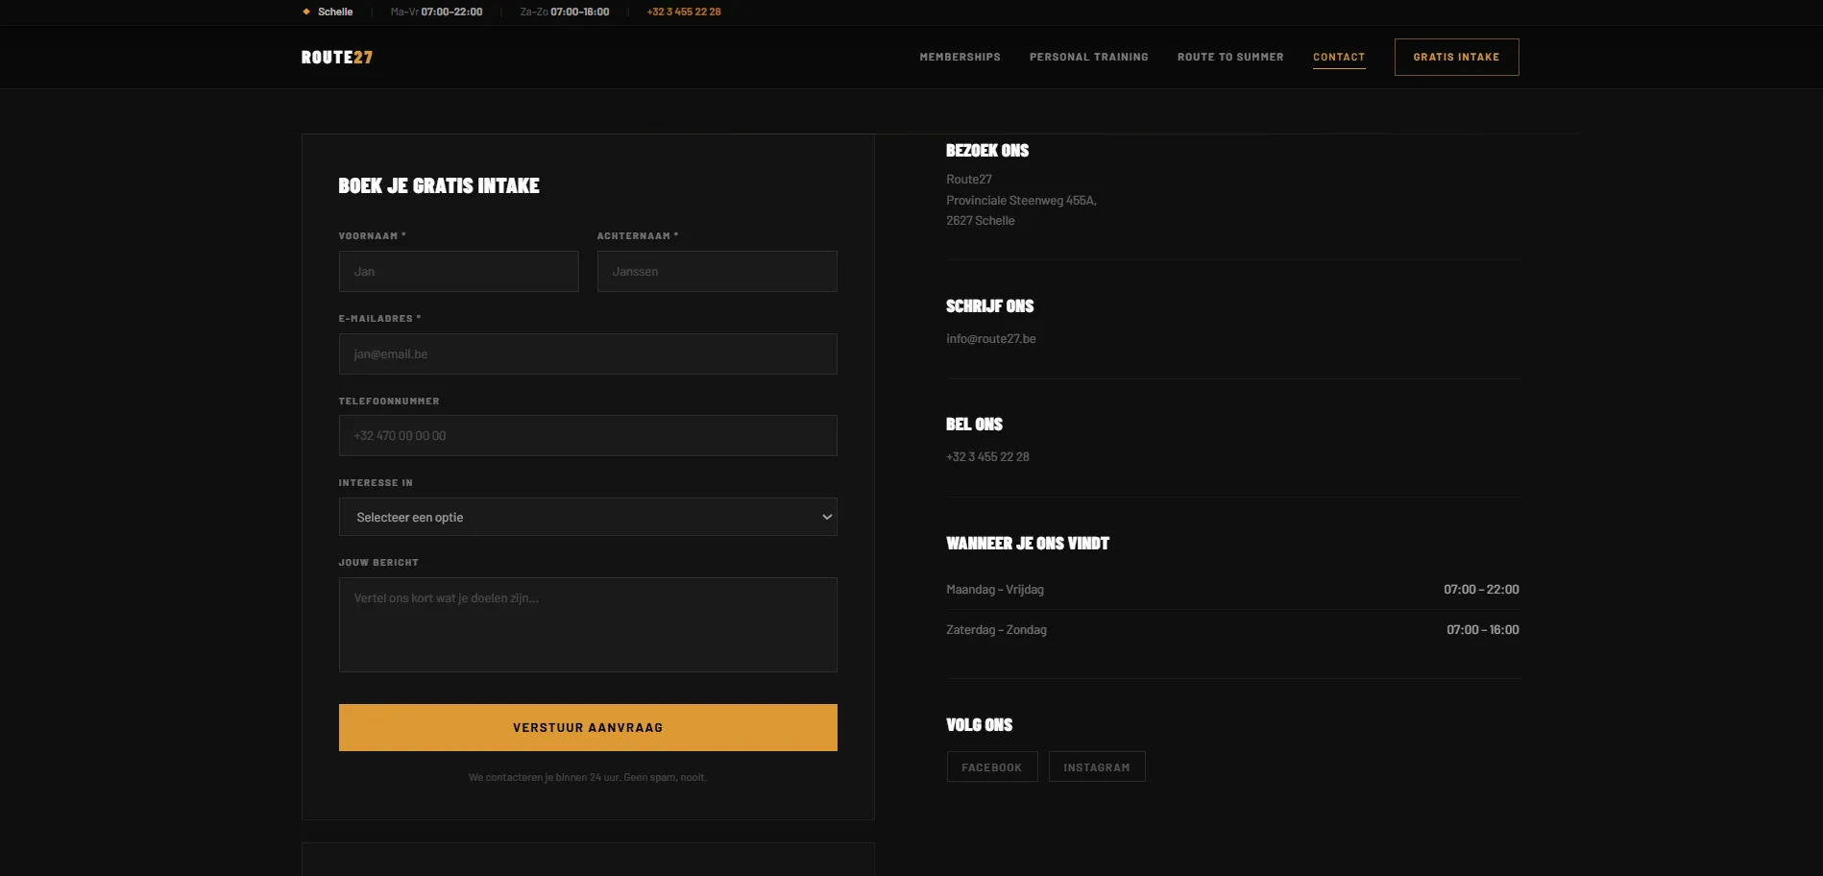Click the orange diamond Schelle location marker
This screenshot has height=876, width=1823.
306,12
